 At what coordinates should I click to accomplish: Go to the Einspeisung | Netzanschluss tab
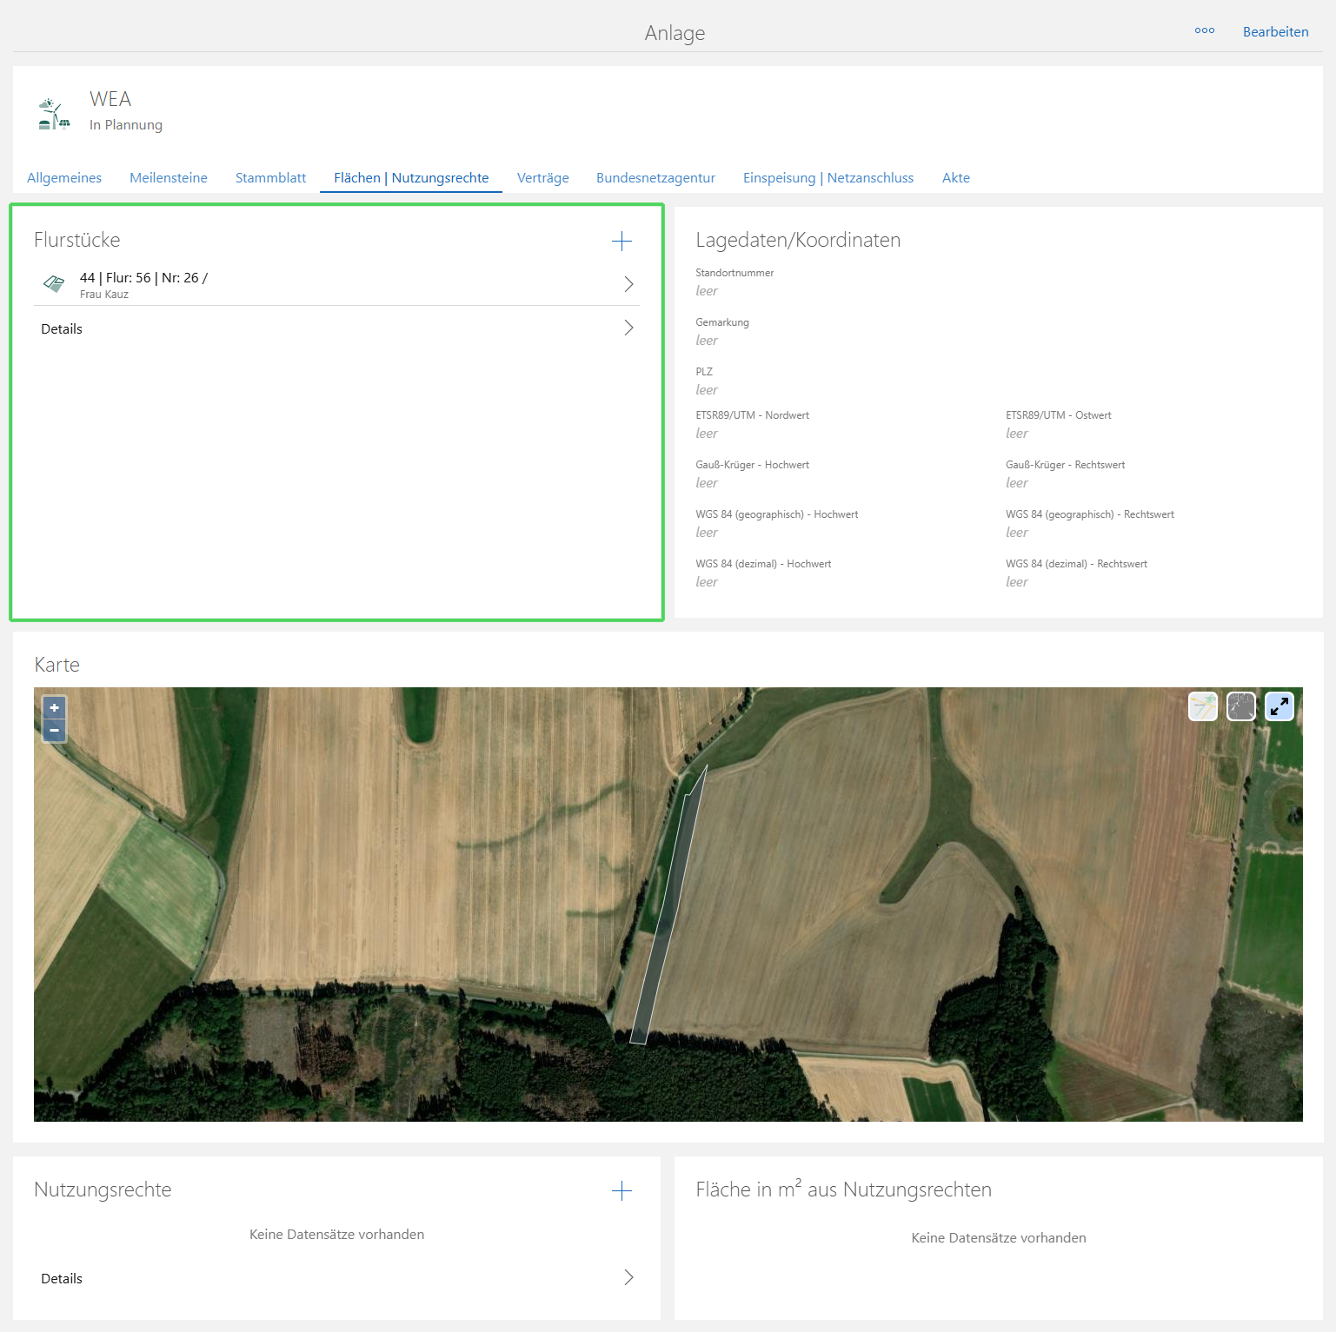[828, 178]
